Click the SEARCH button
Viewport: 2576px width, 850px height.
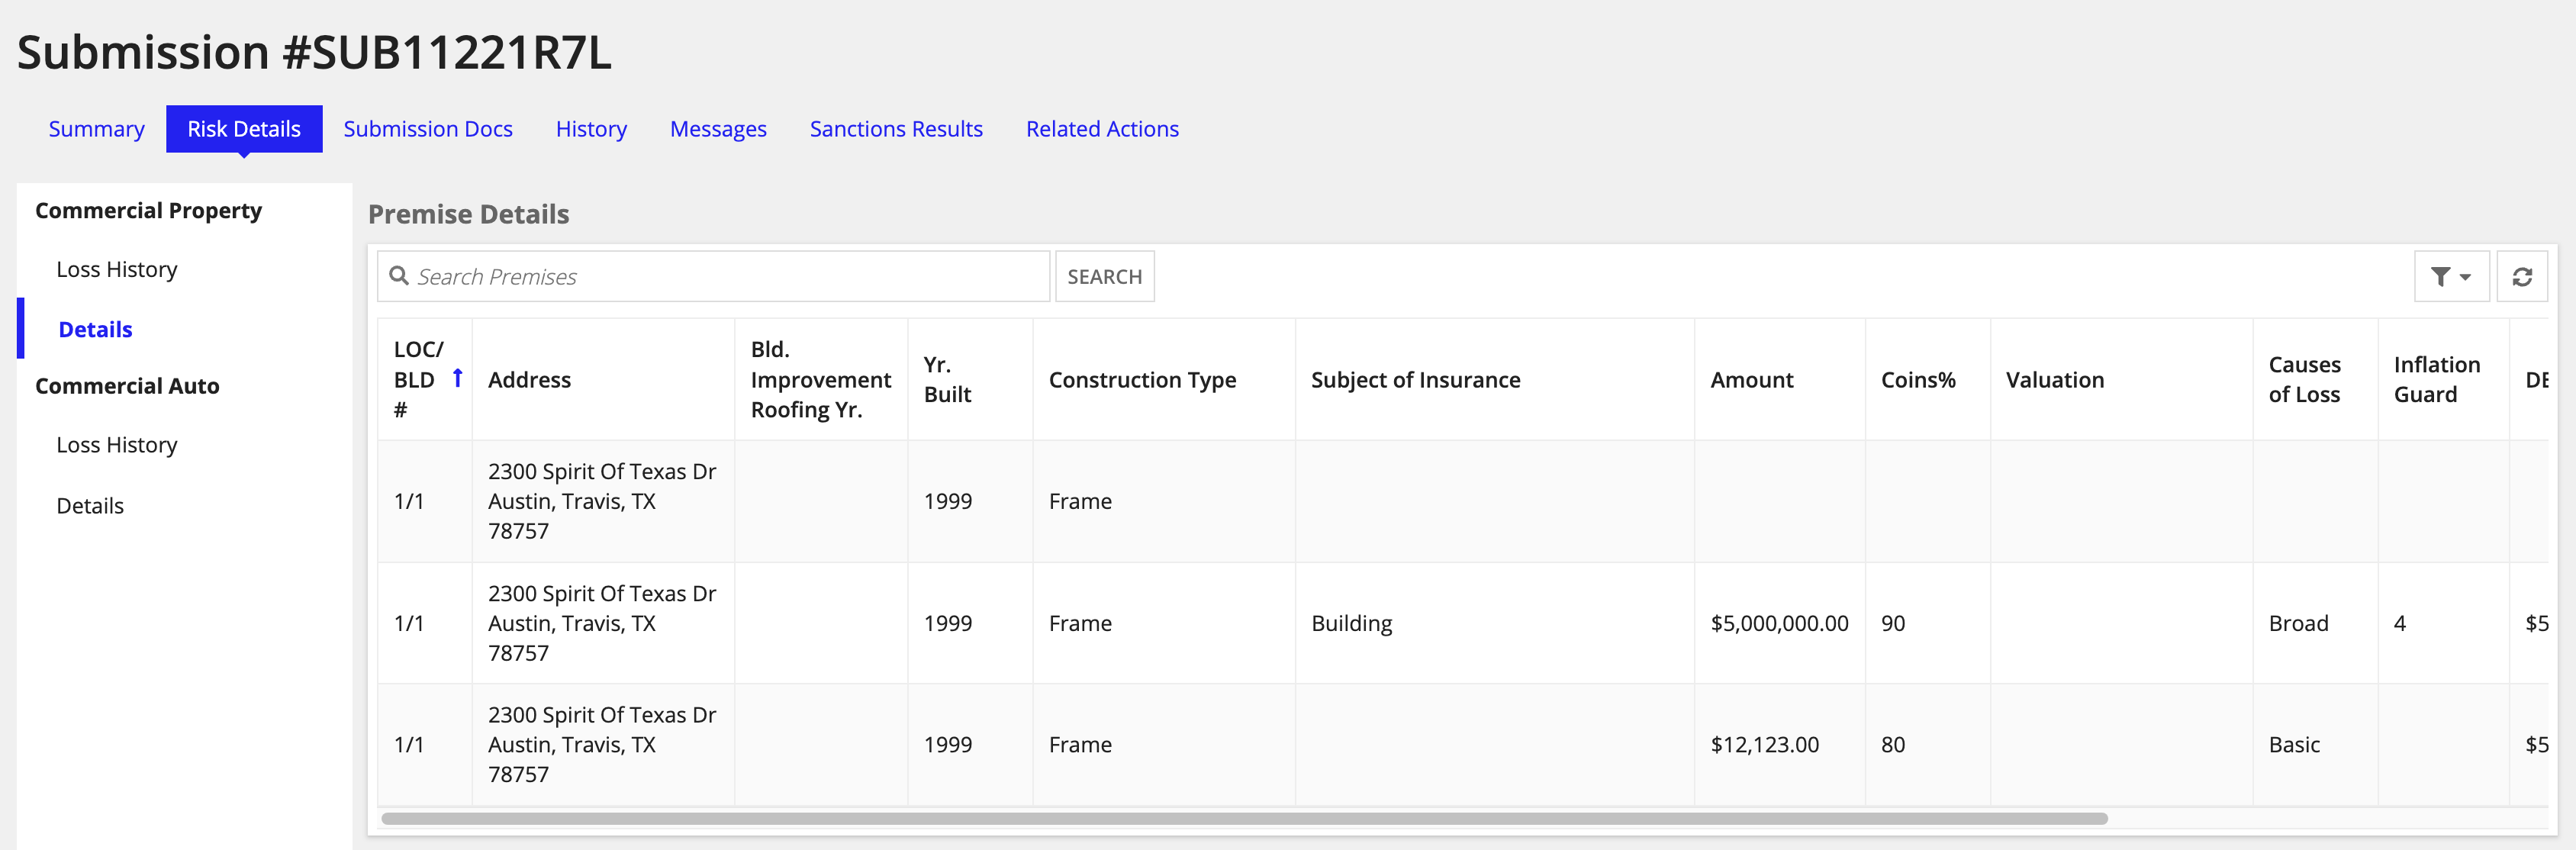[1104, 276]
